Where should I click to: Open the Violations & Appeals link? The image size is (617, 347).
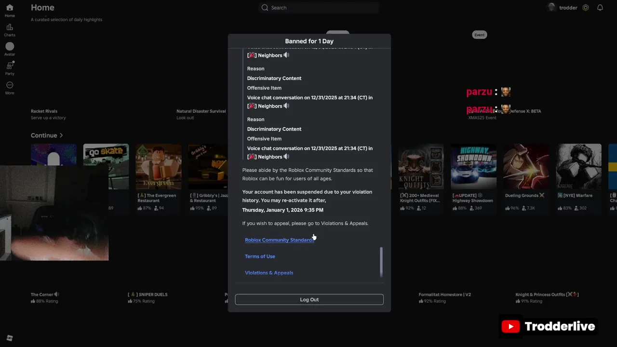pos(269,273)
